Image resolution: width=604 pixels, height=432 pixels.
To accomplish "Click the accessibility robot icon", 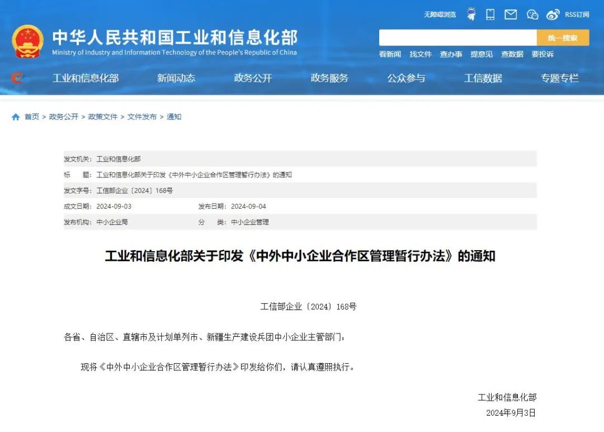I will pyautogui.click(x=471, y=14).
